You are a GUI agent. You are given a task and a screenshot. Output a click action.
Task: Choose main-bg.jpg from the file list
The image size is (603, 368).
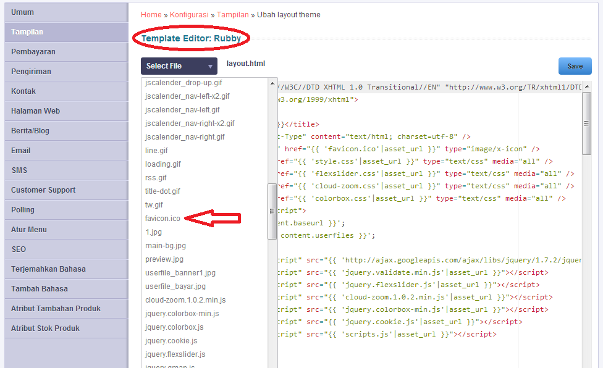click(165, 246)
